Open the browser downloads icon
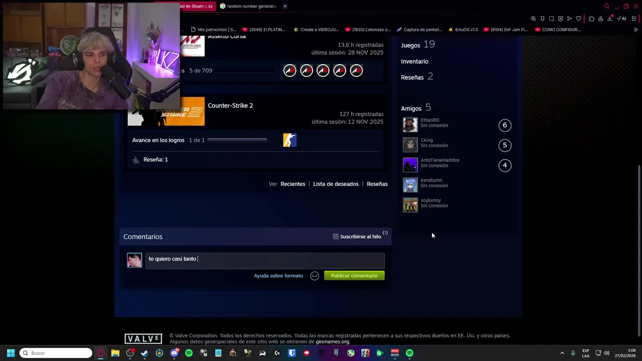The width and height of the screenshot is (642, 361). (x=610, y=19)
